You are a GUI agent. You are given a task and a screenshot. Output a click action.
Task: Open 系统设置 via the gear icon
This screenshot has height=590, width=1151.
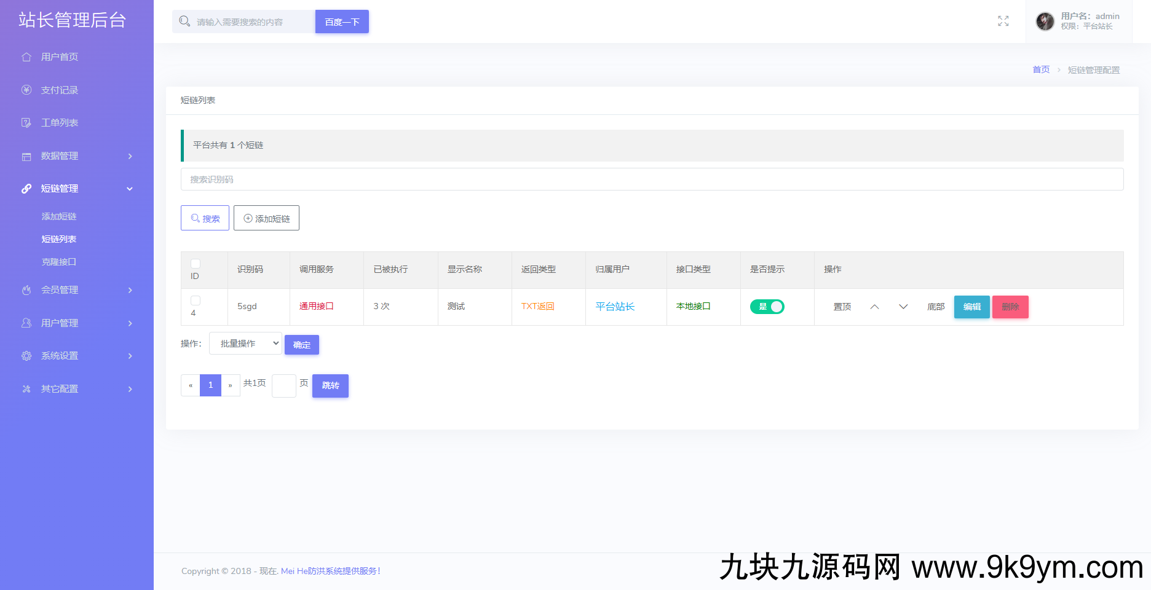(26, 355)
